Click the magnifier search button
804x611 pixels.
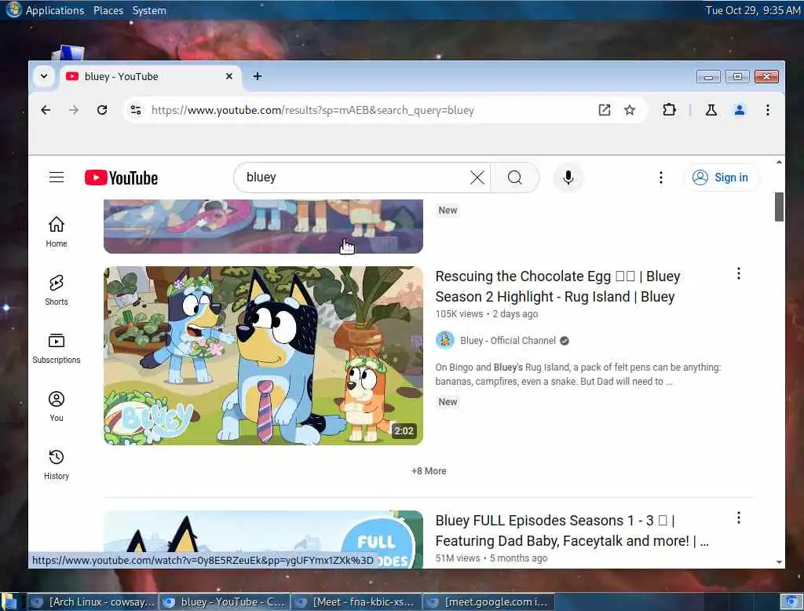515,177
